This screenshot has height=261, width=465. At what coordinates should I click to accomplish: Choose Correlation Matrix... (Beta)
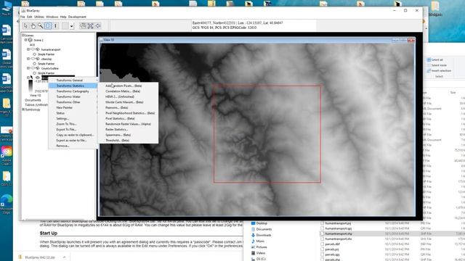(x=128, y=91)
